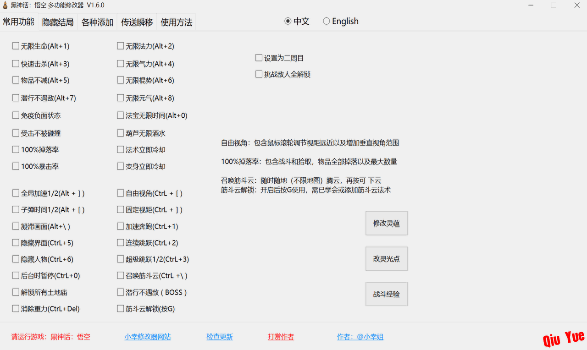
Task: Select the 中文 language radio button
Action: point(288,21)
